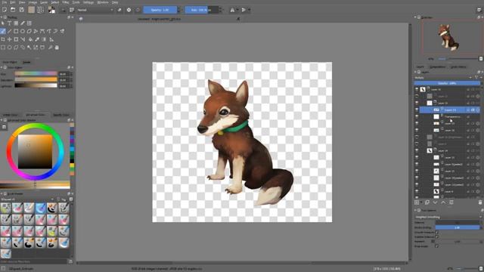Click the Overview docker wolf thumbnail
The width and height of the screenshot is (484, 272).
coord(448,38)
